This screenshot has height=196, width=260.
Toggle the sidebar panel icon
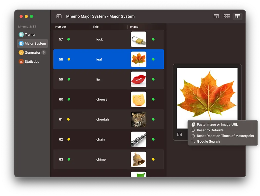pyautogui.click(x=59, y=16)
